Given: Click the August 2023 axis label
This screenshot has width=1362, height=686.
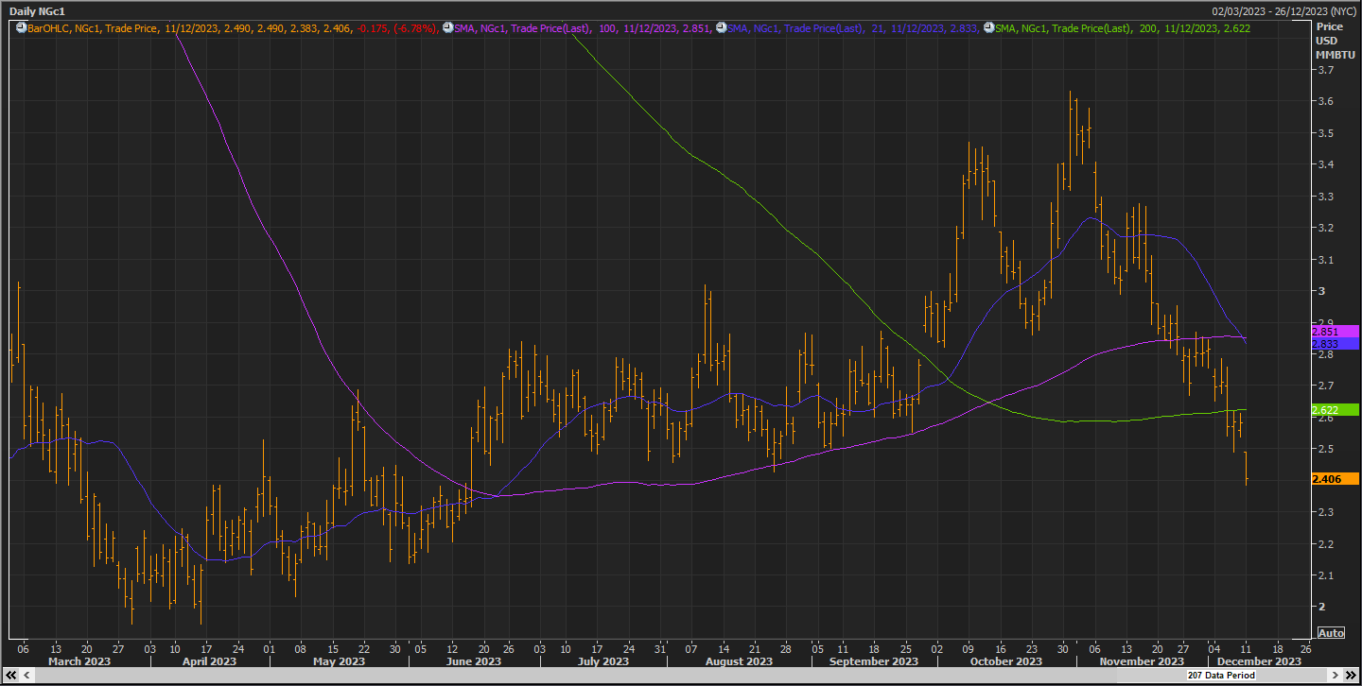Looking at the screenshot, I should [x=740, y=661].
